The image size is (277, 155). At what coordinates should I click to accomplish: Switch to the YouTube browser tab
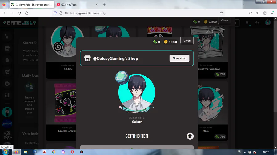click(x=77, y=5)
